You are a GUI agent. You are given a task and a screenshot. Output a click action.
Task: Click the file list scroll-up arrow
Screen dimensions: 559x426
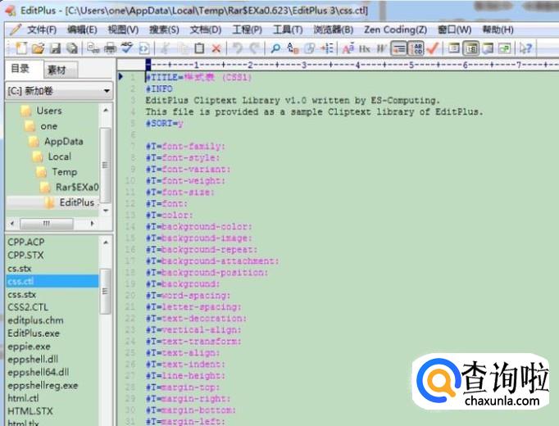106,242
